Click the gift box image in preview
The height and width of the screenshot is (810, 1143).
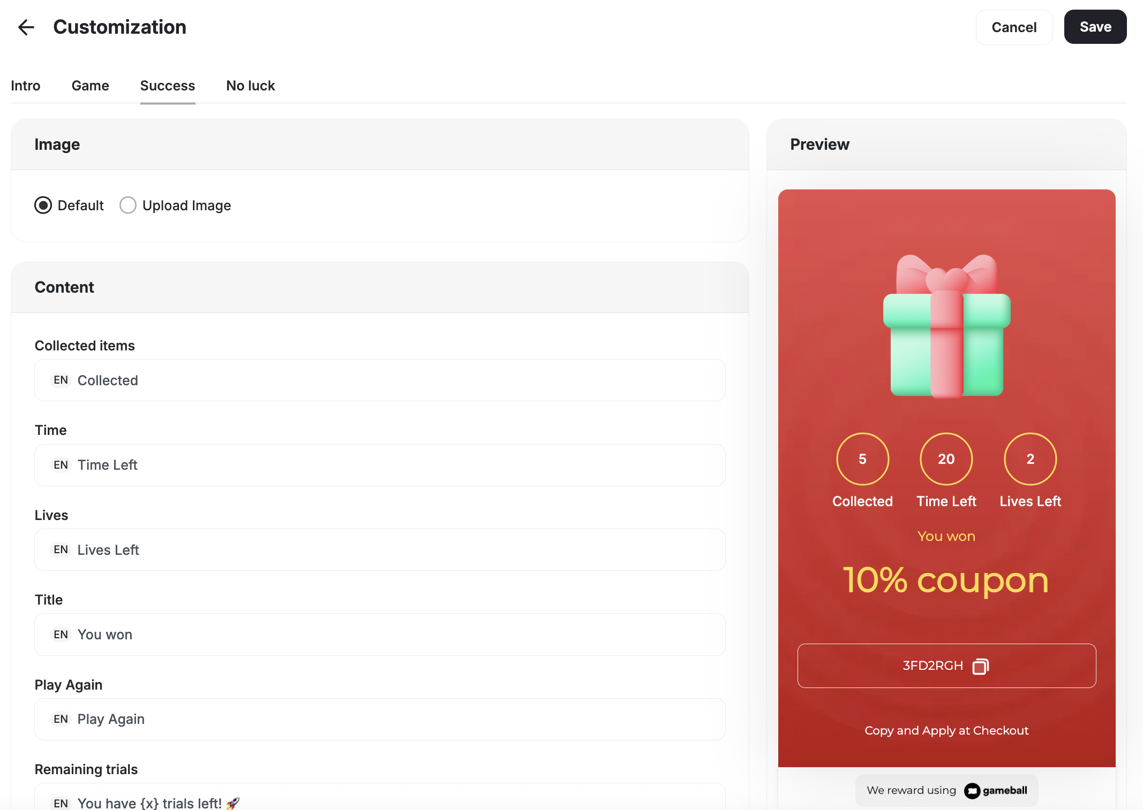click(x=946, y=326)
